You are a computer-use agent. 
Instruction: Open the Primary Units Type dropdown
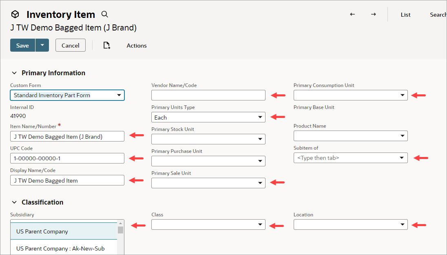point(208,117)
